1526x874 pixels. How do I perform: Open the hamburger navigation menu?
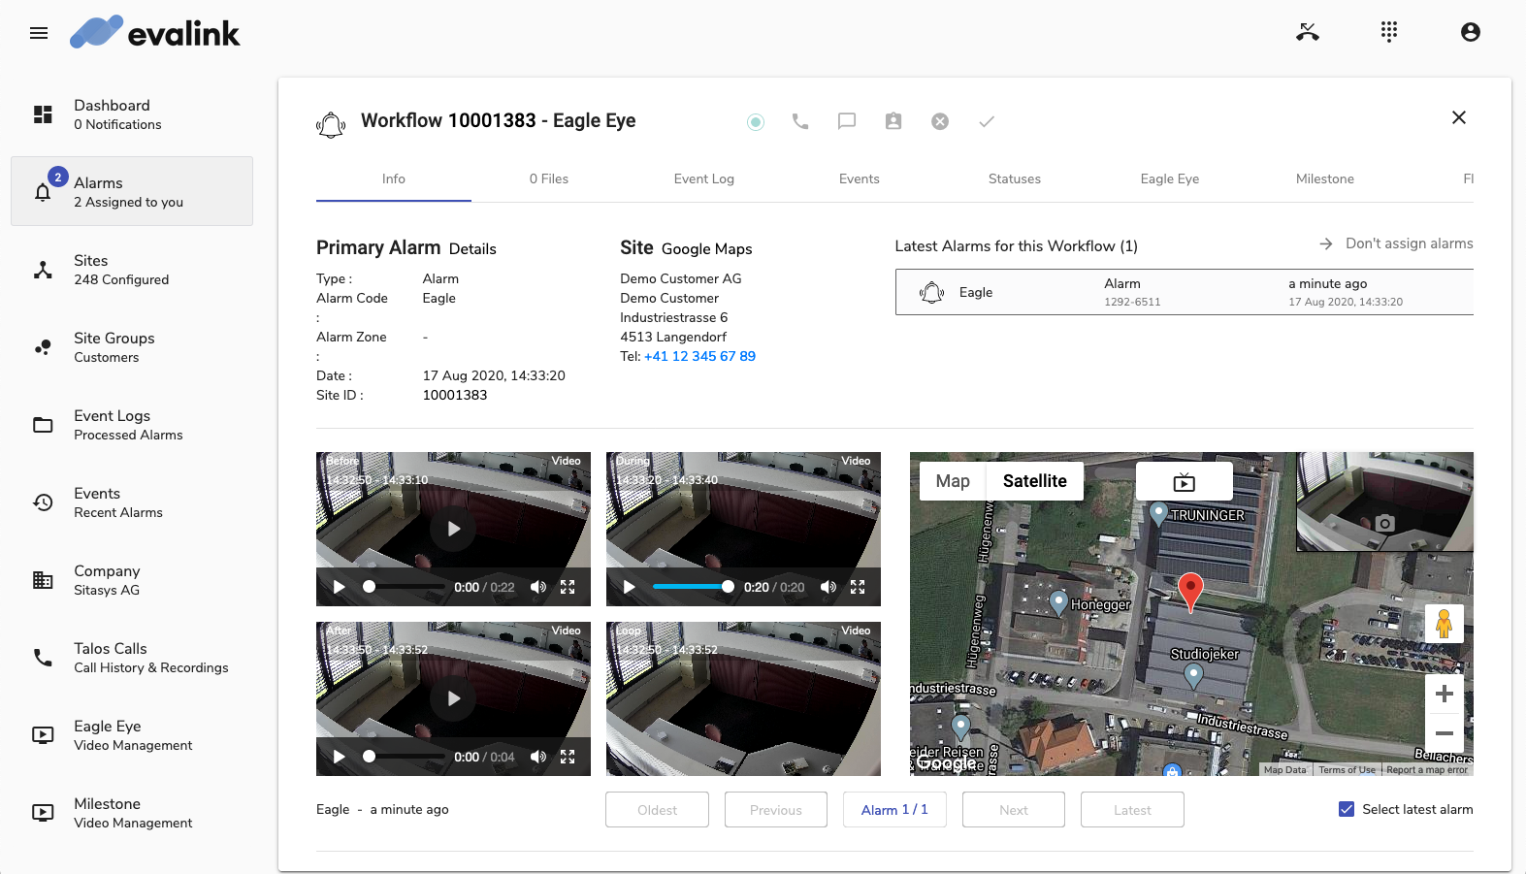39,33
